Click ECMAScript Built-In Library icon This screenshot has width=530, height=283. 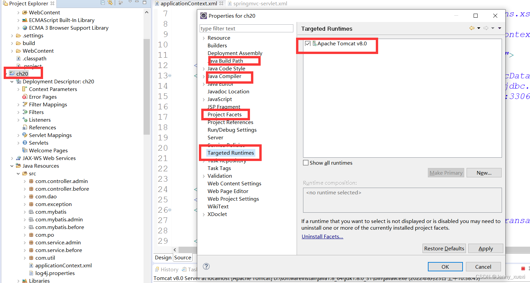(x=25, y=20)
